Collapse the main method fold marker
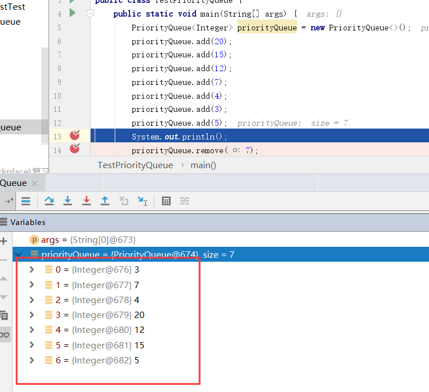Screen dimensions: 429x392 (90, 13)
